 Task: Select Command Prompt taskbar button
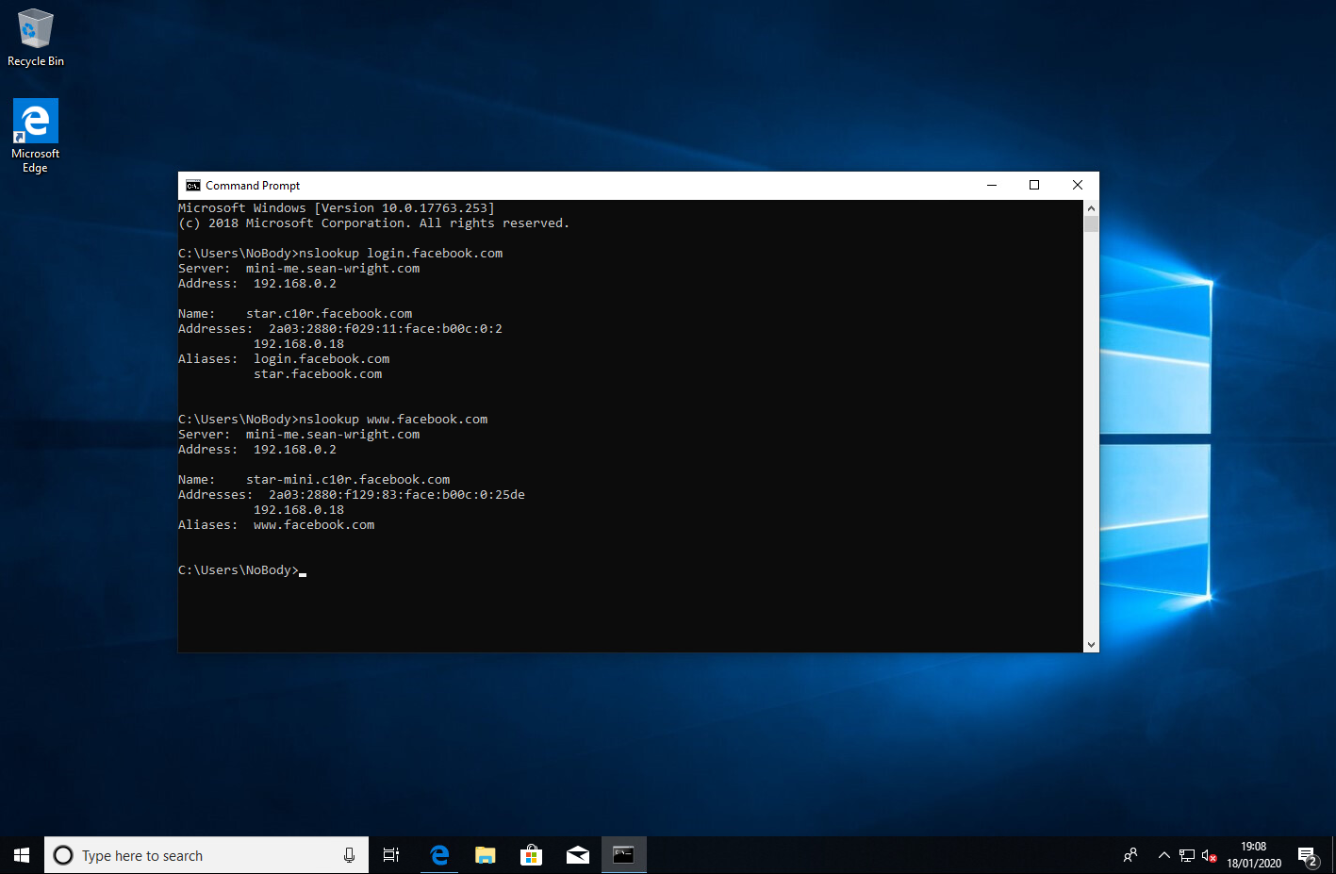pos(624,855)
